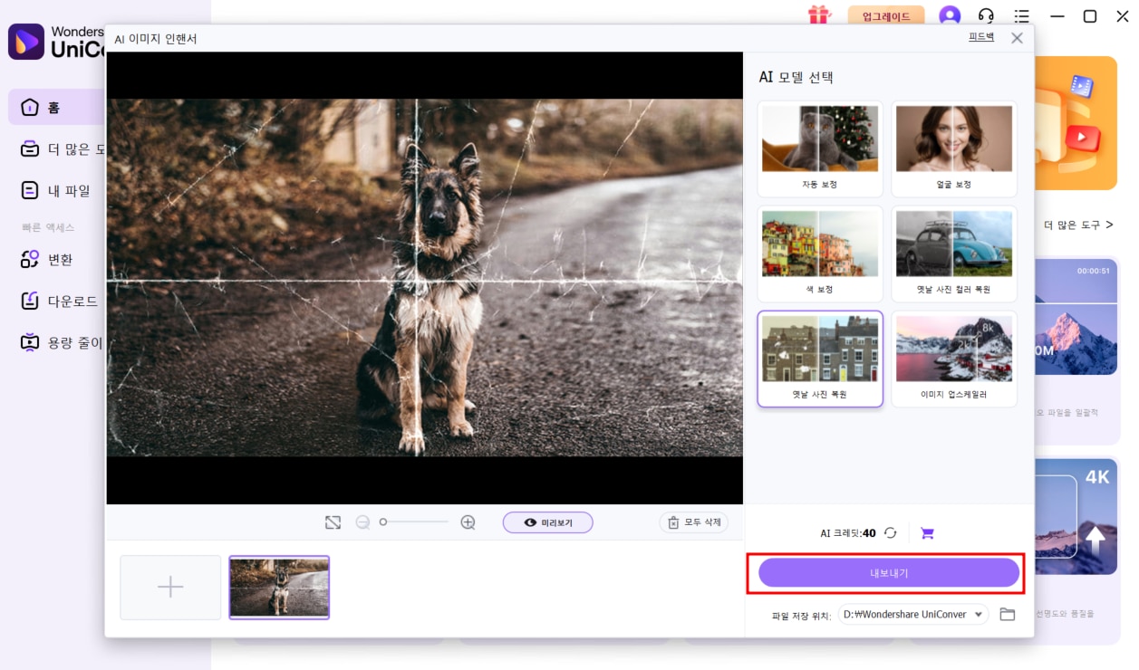
Task: Open the hamburger menu in title bar
Action: (1022, 16)
